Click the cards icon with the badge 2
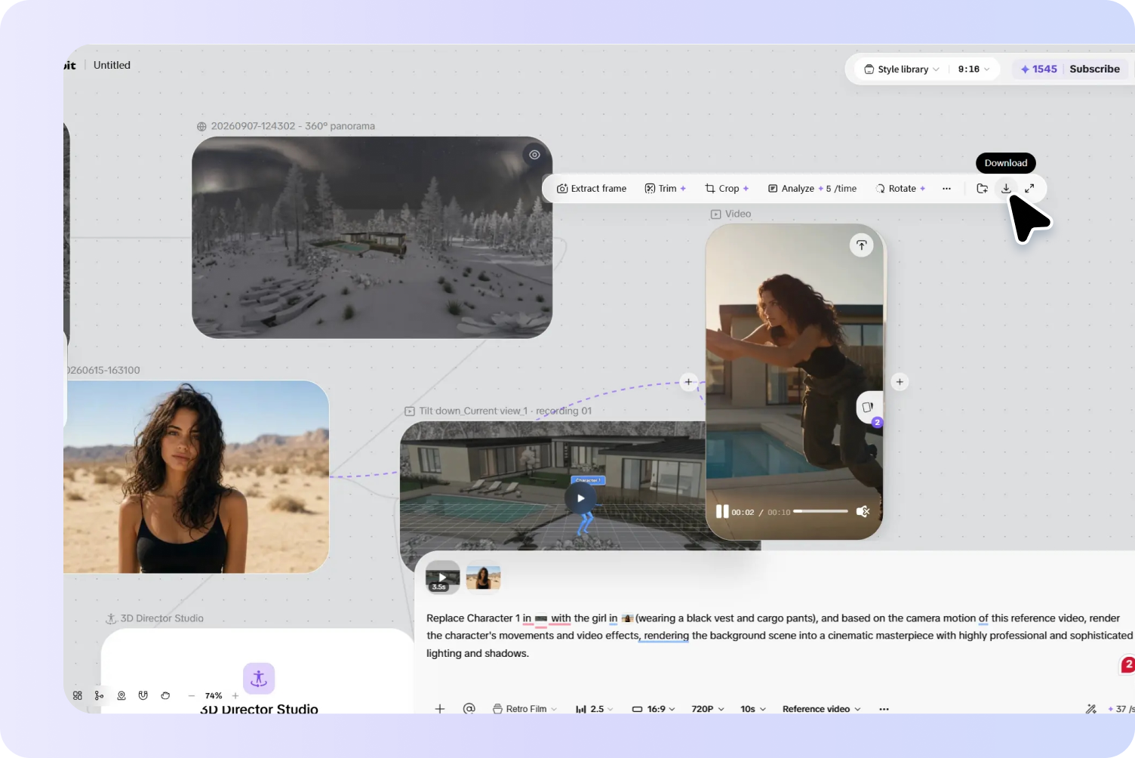Viewport: 1135px width, 758px height. coord(869,408)
